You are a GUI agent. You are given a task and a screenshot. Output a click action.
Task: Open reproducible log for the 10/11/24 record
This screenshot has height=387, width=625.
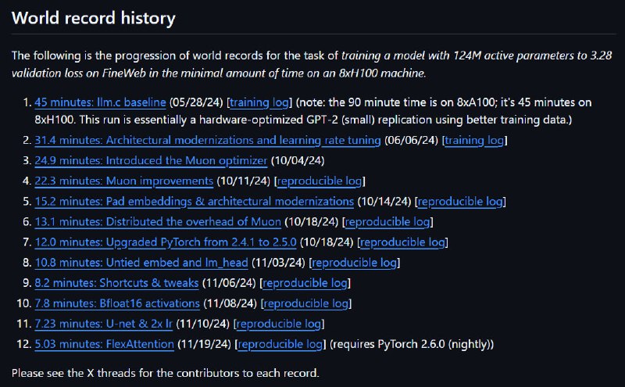tap(320, 181)
